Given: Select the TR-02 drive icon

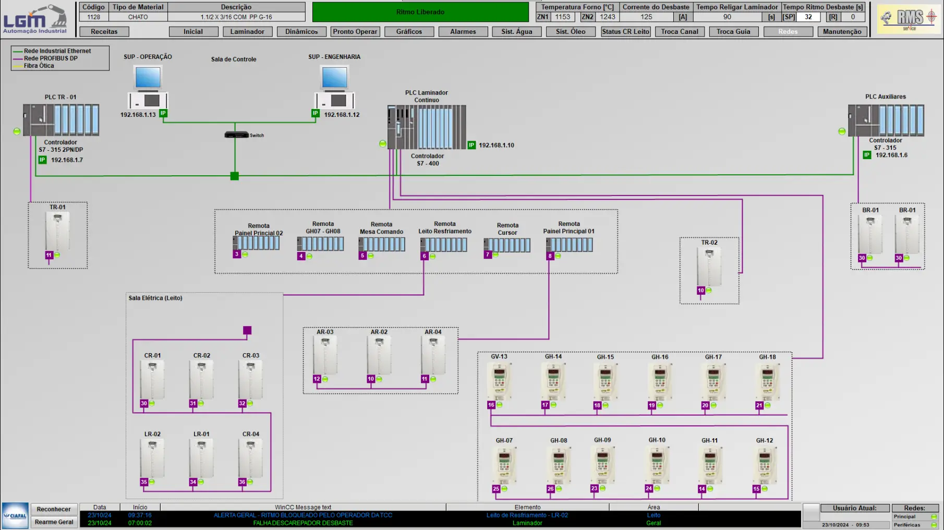Looking at the screenshot, I should [x=709, y=267].
